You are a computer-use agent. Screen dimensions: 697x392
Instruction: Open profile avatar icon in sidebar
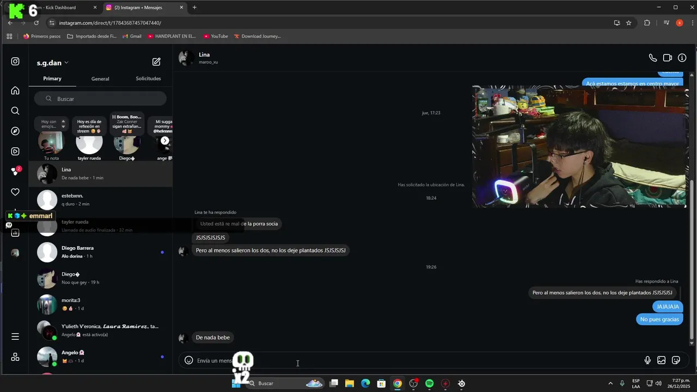[15, 253]
